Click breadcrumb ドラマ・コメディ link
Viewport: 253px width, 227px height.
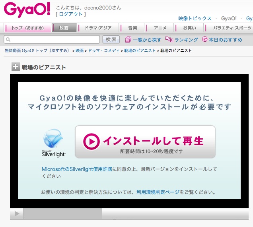coord(104,50)
